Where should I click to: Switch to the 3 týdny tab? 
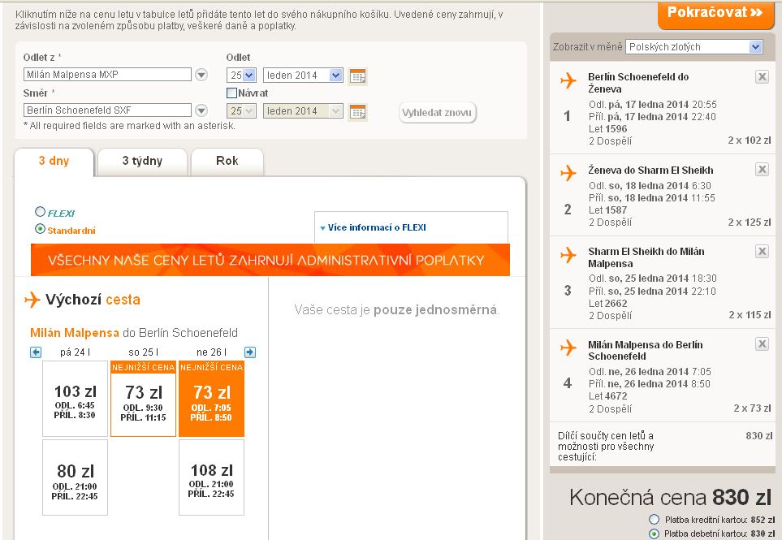[142, 161]
